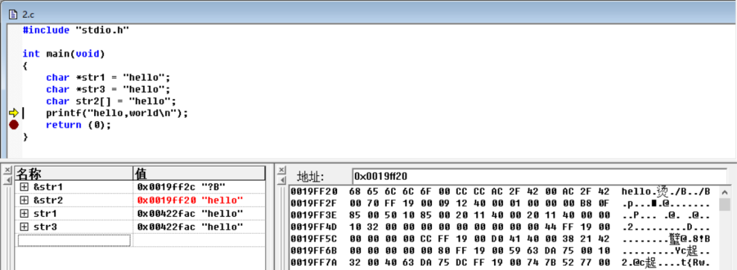Close the Watch panel with its X button
The height and width of the screenshot is (270, 737).
(8, 170)
